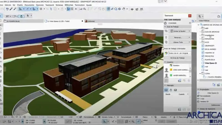Expand the Arquitectura folder

point(200,35)
